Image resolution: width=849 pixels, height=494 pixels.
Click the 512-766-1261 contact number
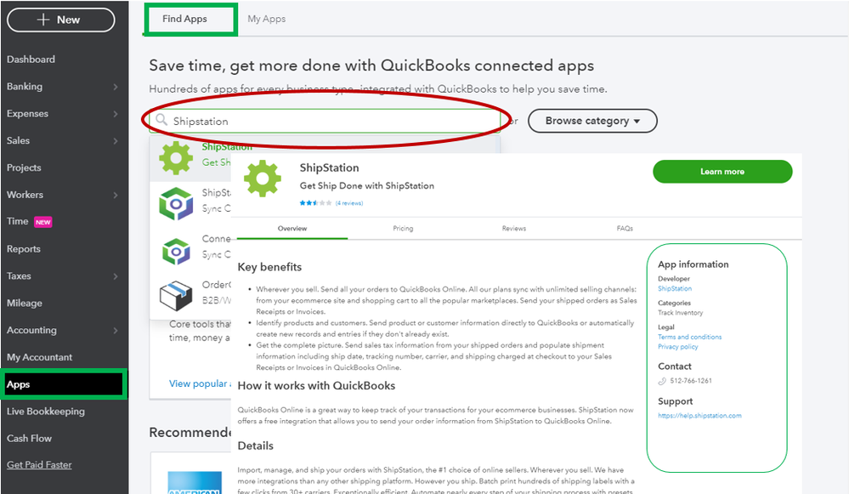coord(691,381)
